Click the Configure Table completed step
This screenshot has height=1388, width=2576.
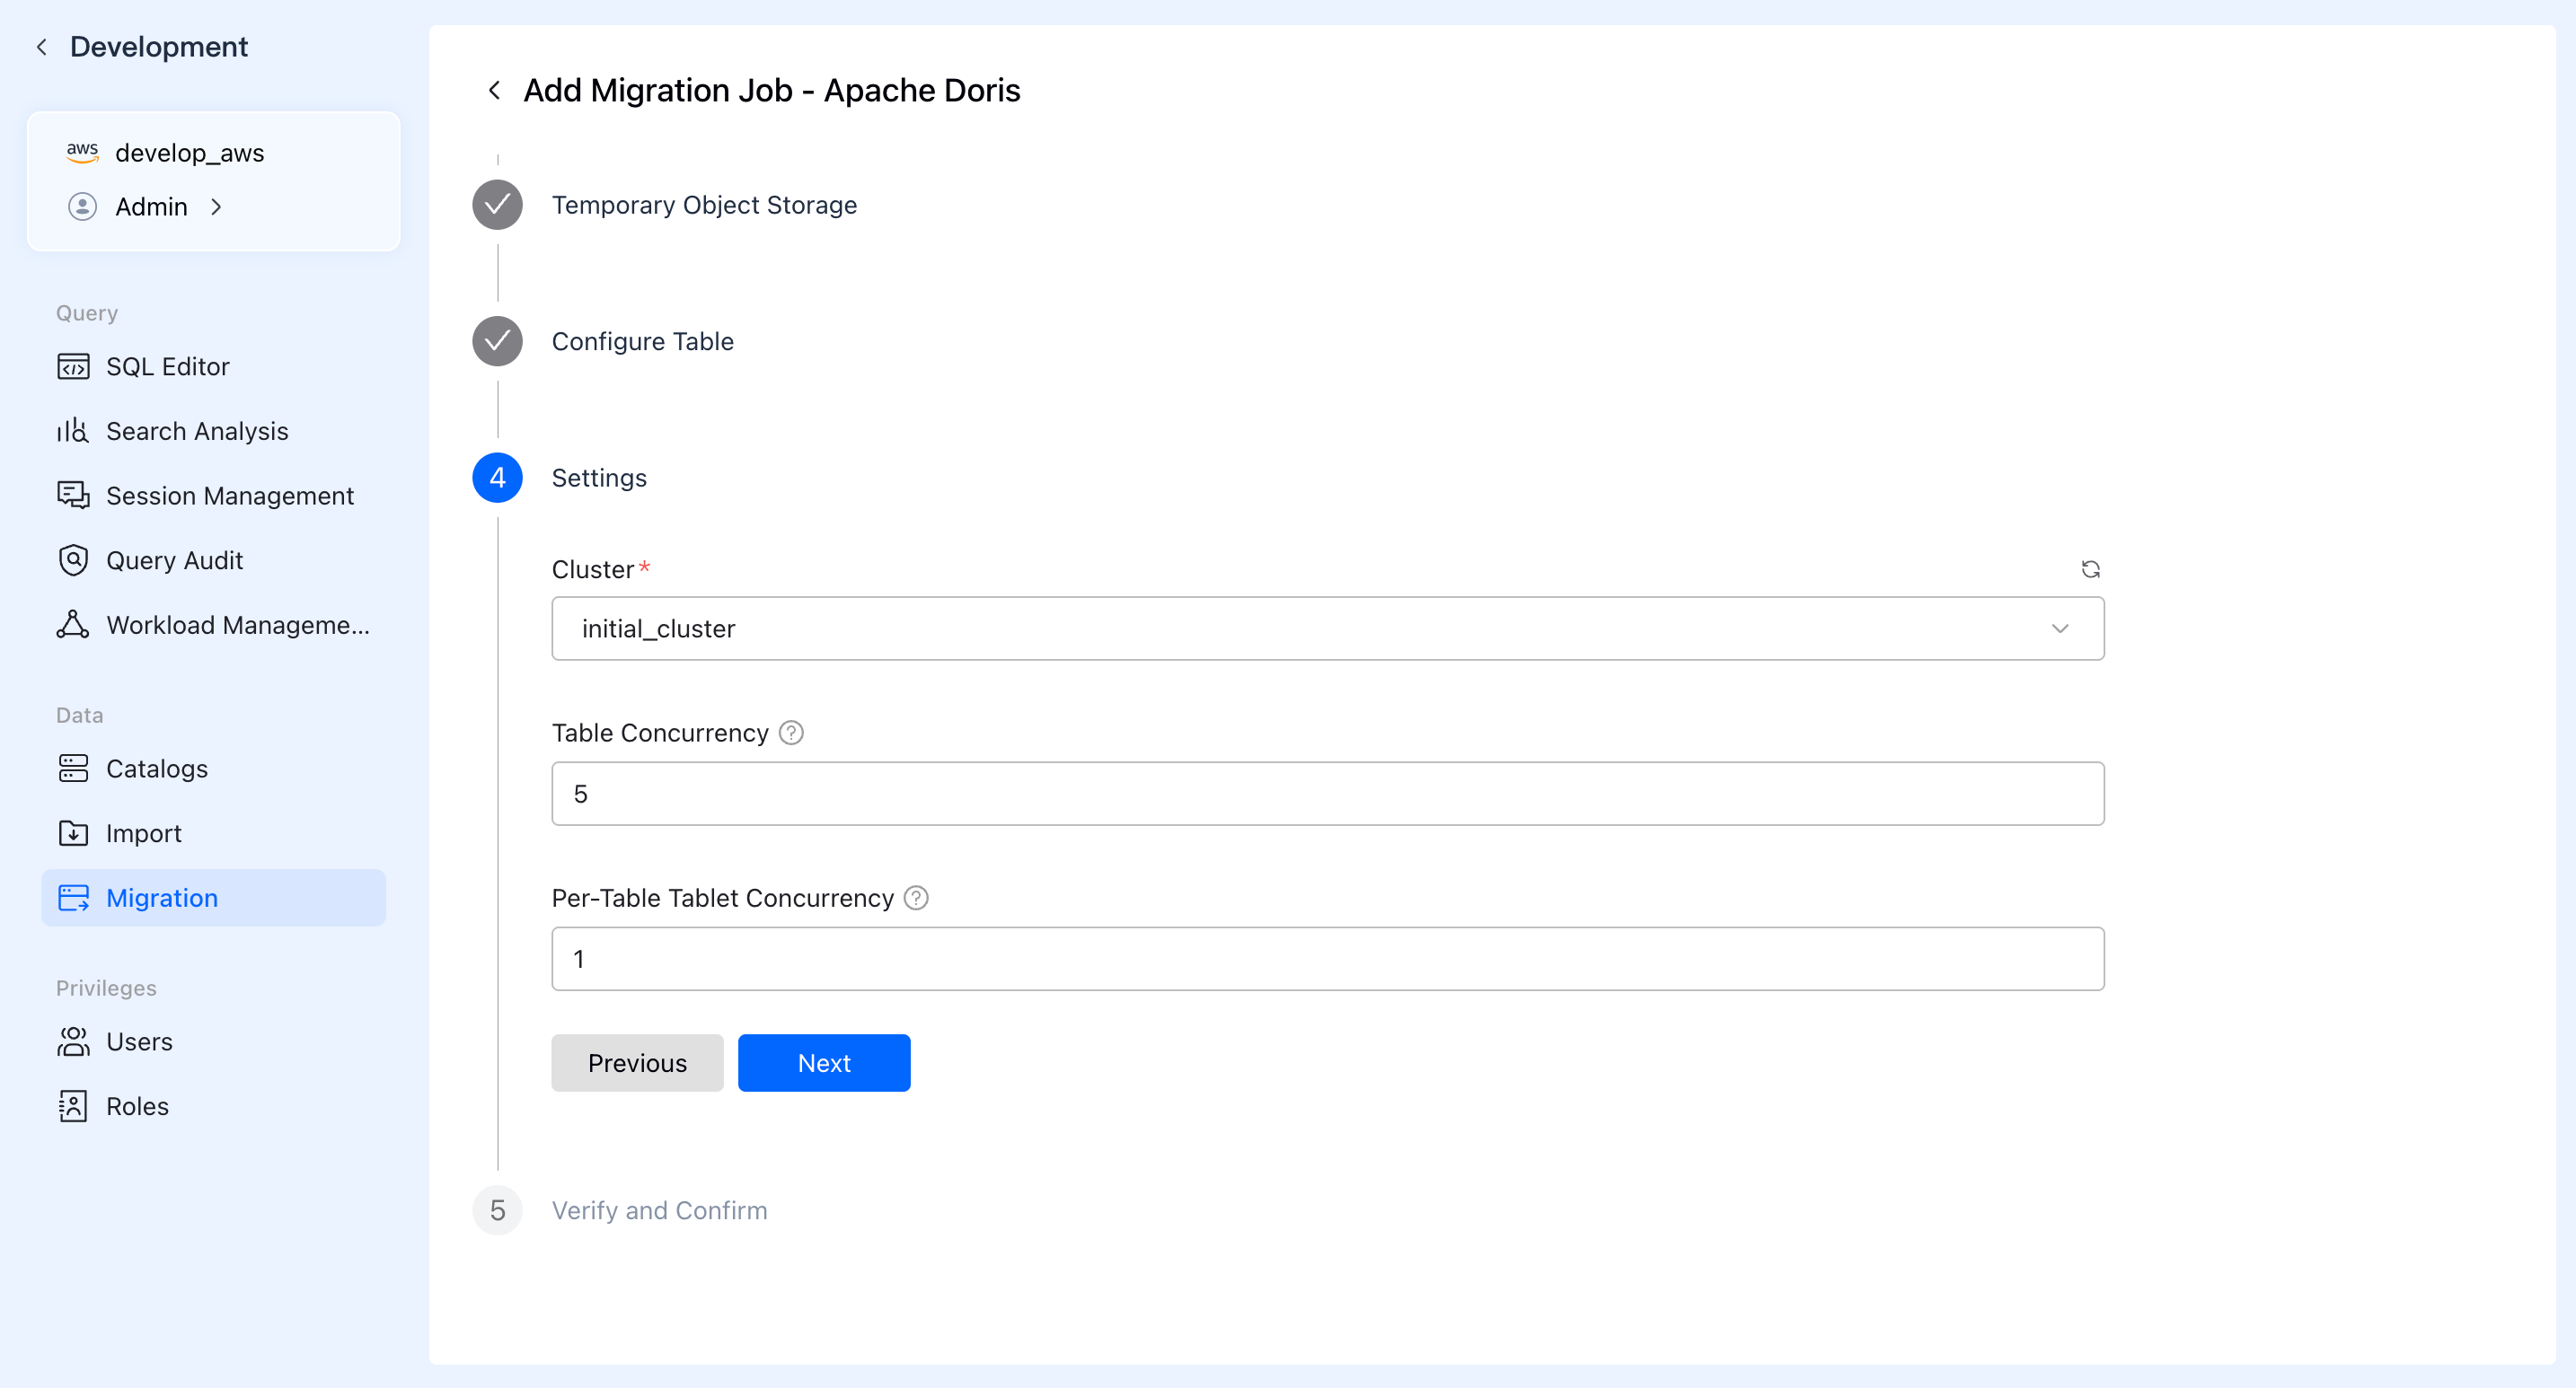642,342
